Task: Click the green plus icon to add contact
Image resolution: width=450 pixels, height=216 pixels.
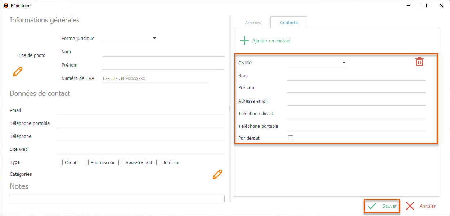Action: click(244, 41)
